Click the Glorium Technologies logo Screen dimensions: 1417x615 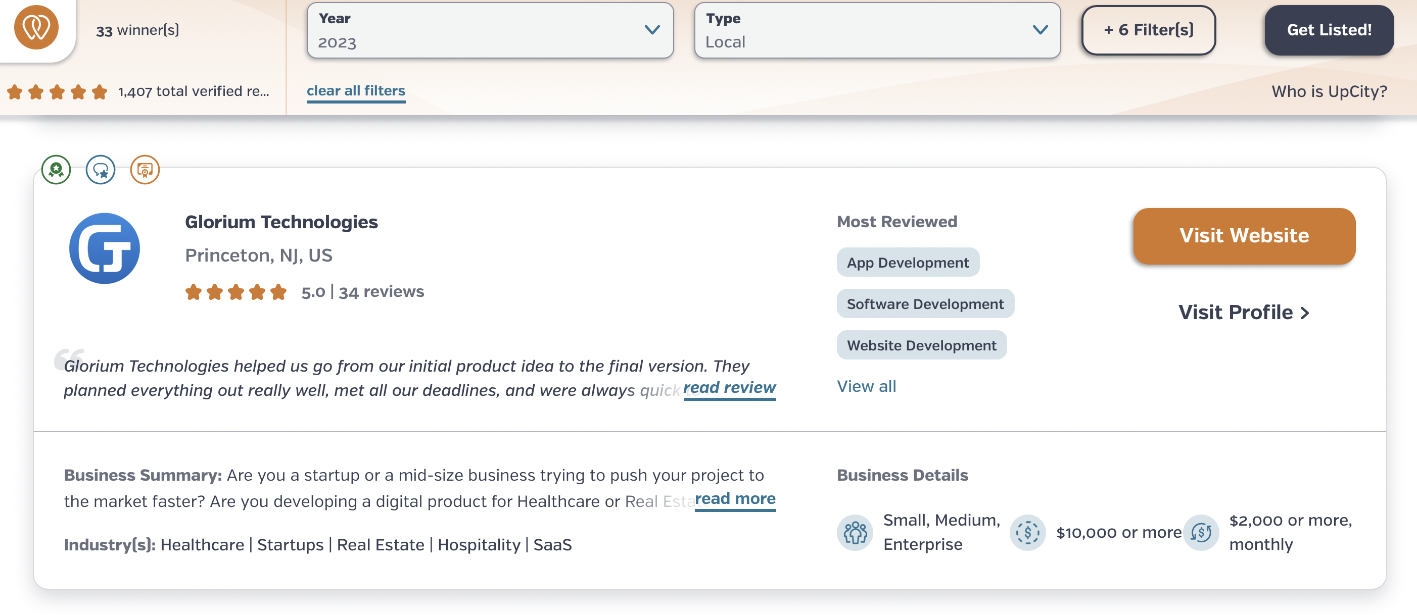(x=105, y=248)
